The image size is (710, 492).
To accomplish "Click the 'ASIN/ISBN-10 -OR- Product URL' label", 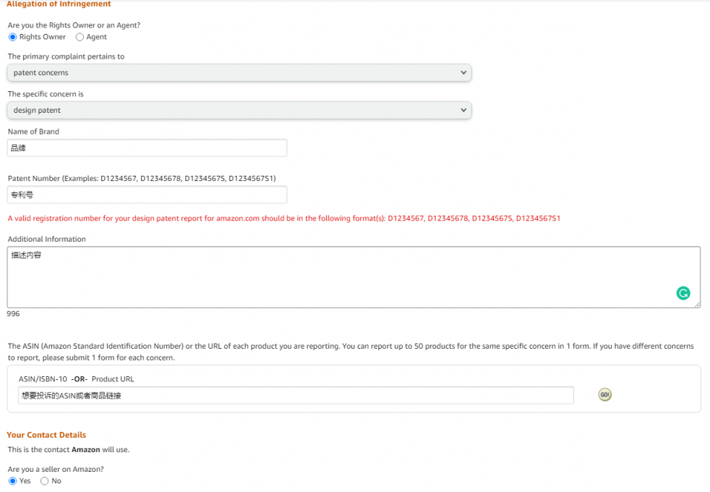I will point(76,379).
